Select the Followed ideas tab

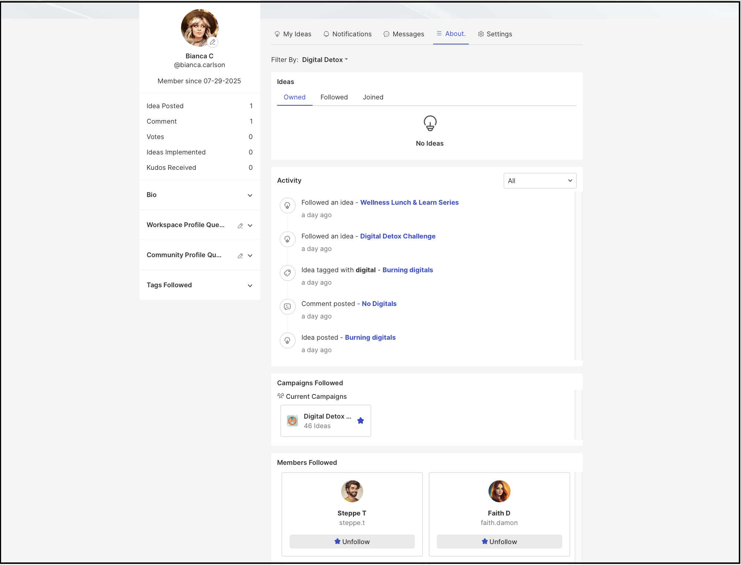coord(334,97)
